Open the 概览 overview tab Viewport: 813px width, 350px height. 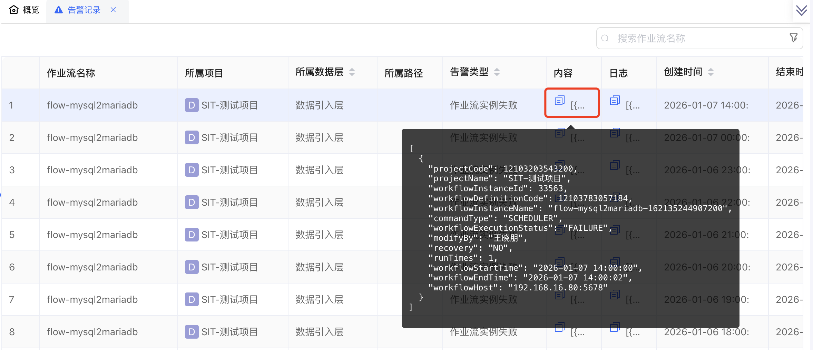24,10
